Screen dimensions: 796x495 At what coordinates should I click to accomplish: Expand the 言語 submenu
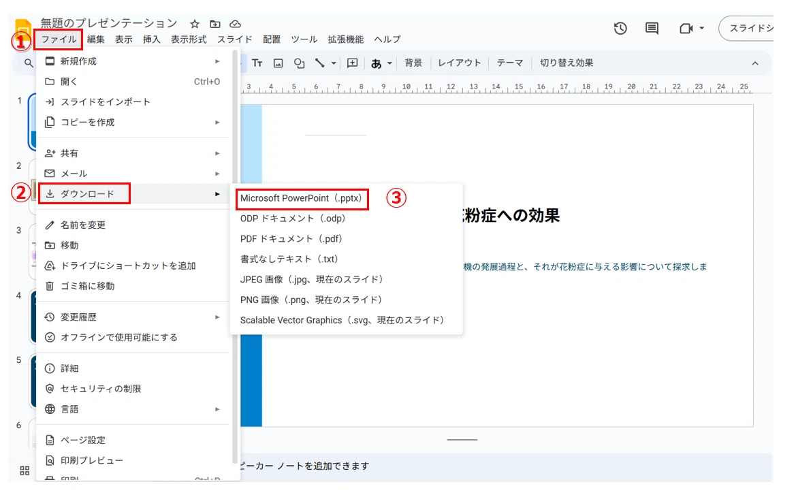coord(134,409)
